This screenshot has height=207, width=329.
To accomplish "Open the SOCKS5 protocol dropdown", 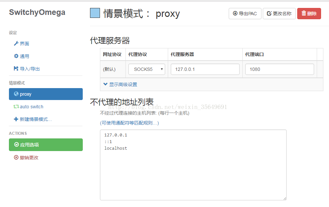I will pyautogui.click(x=147, y=69).
